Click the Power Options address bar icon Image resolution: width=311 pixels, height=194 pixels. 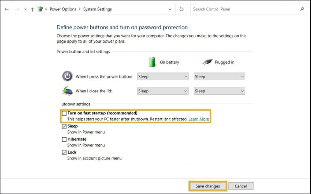[40, 9]
